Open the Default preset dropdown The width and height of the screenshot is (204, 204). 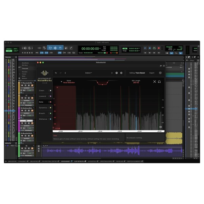88,73
